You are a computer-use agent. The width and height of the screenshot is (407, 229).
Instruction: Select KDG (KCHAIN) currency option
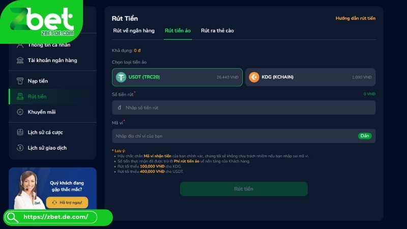(310, 77)
